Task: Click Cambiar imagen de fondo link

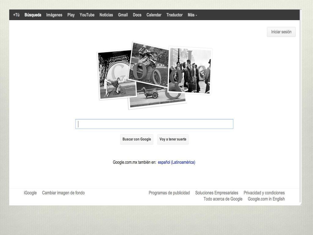Action: coord(63,193)
